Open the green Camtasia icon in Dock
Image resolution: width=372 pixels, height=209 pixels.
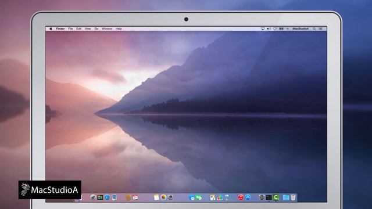point(276,197)
